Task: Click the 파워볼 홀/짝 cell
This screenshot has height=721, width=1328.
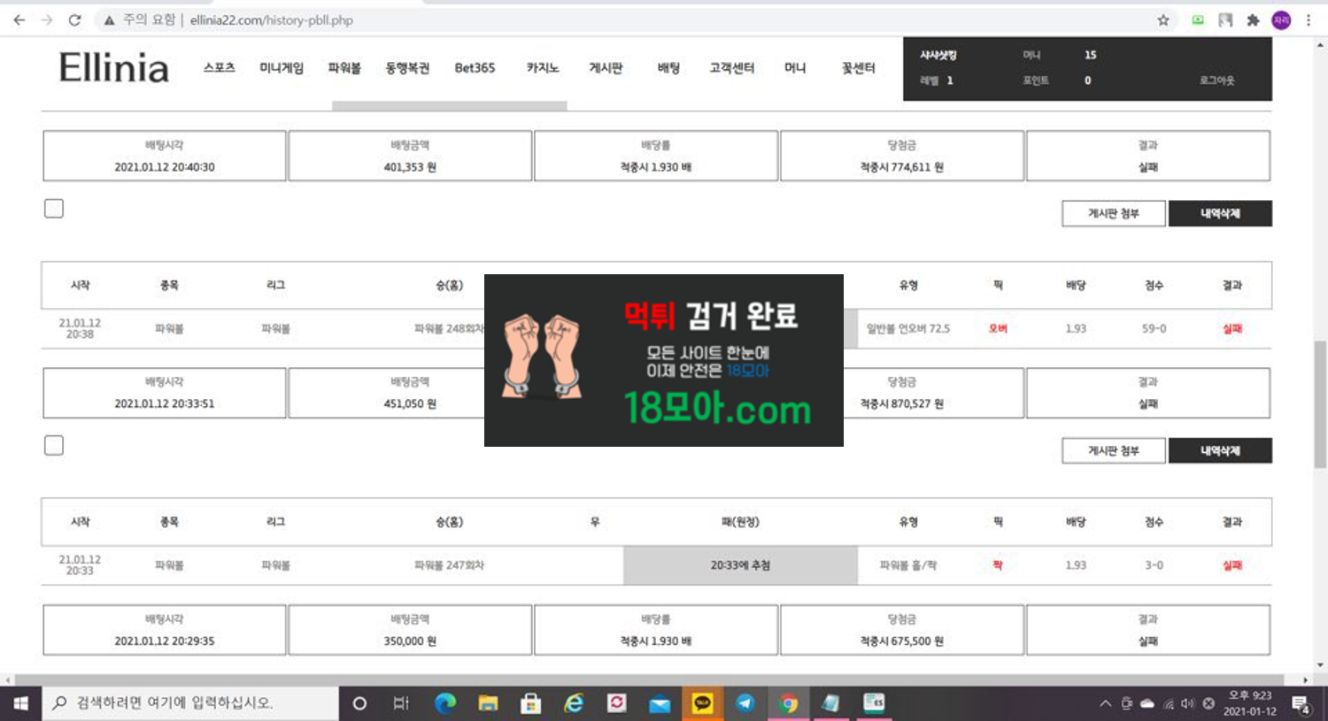Action: 908,565
